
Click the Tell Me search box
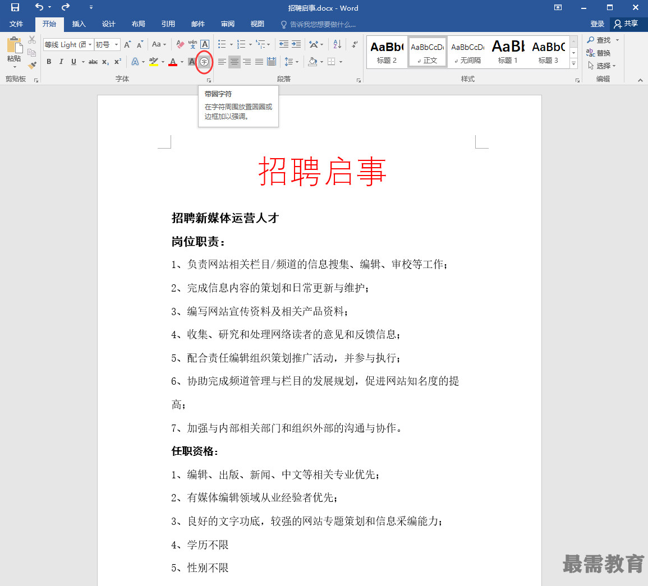pyautogui.click(x=318, y=24)
